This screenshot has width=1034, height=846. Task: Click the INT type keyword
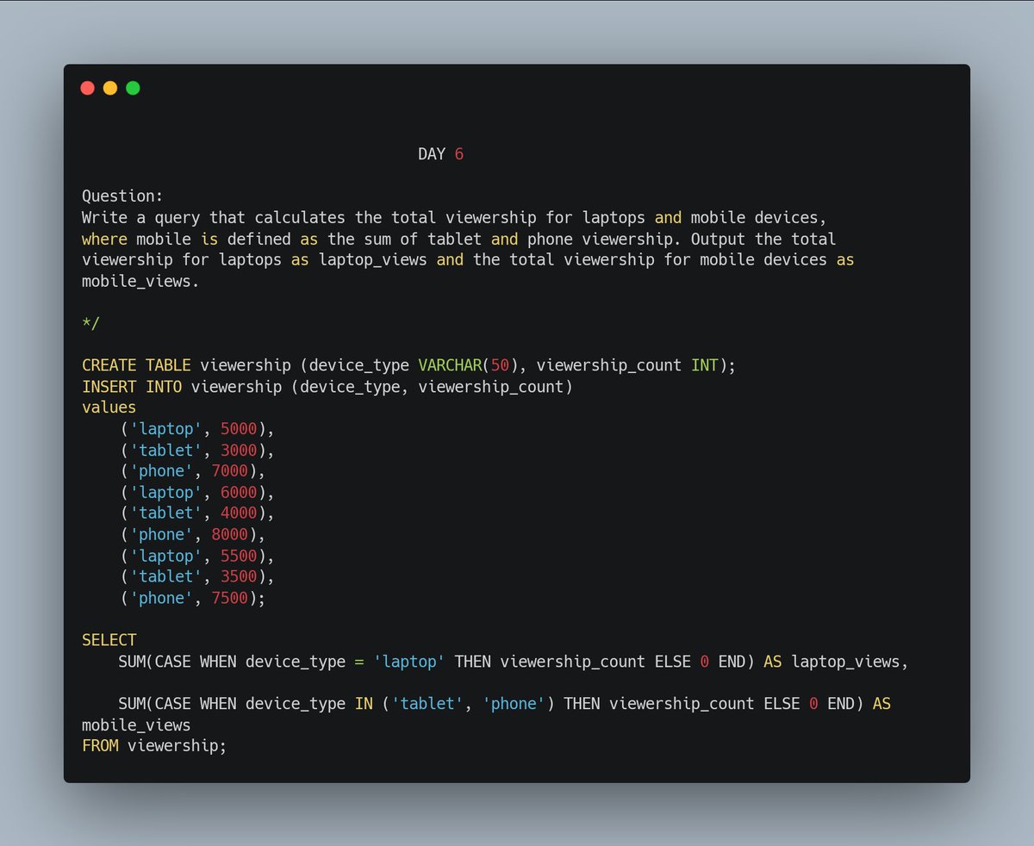click(704, 365)
